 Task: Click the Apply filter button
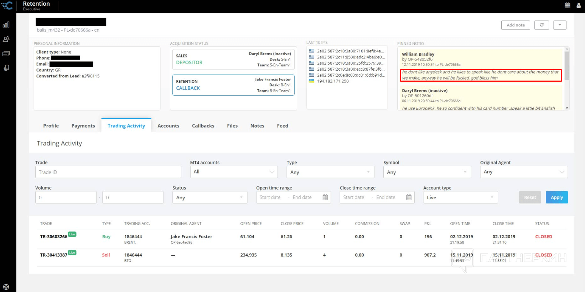point(557,197)
